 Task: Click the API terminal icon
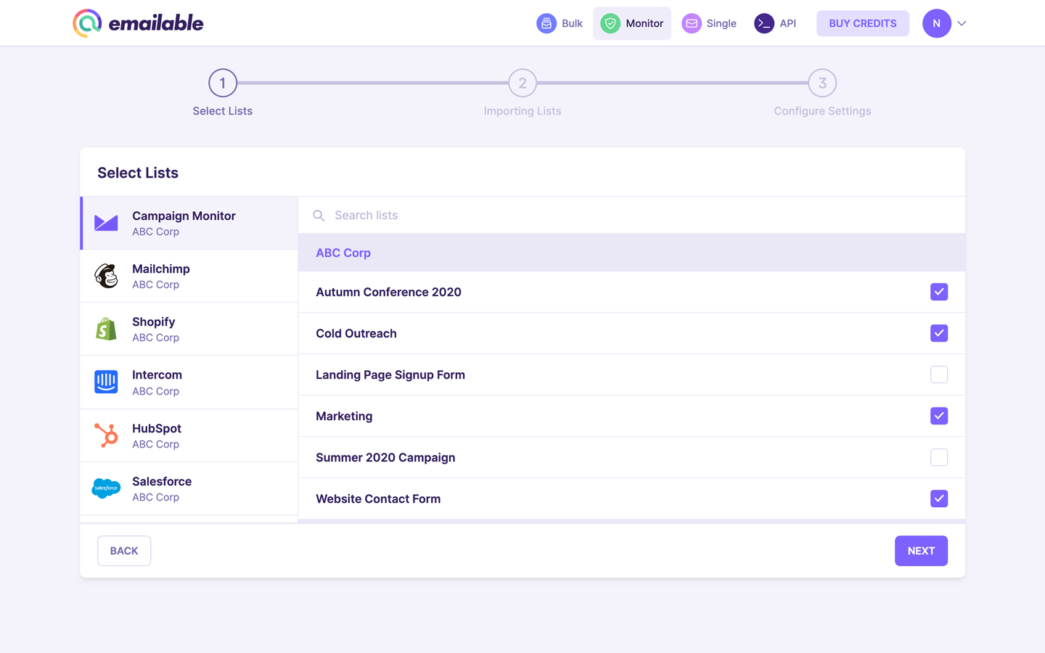[764, 23]
